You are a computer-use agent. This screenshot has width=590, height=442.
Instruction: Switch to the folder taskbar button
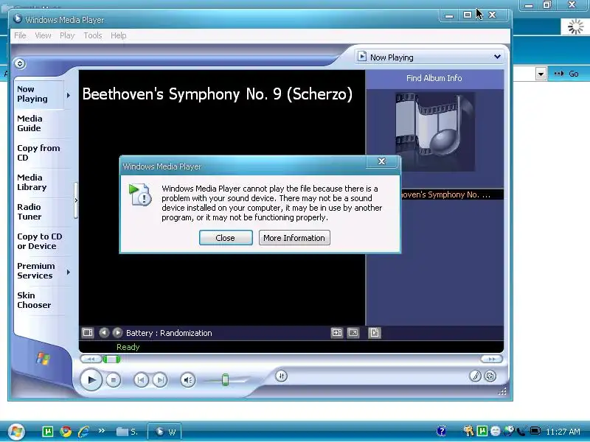[x=127, y=432]
